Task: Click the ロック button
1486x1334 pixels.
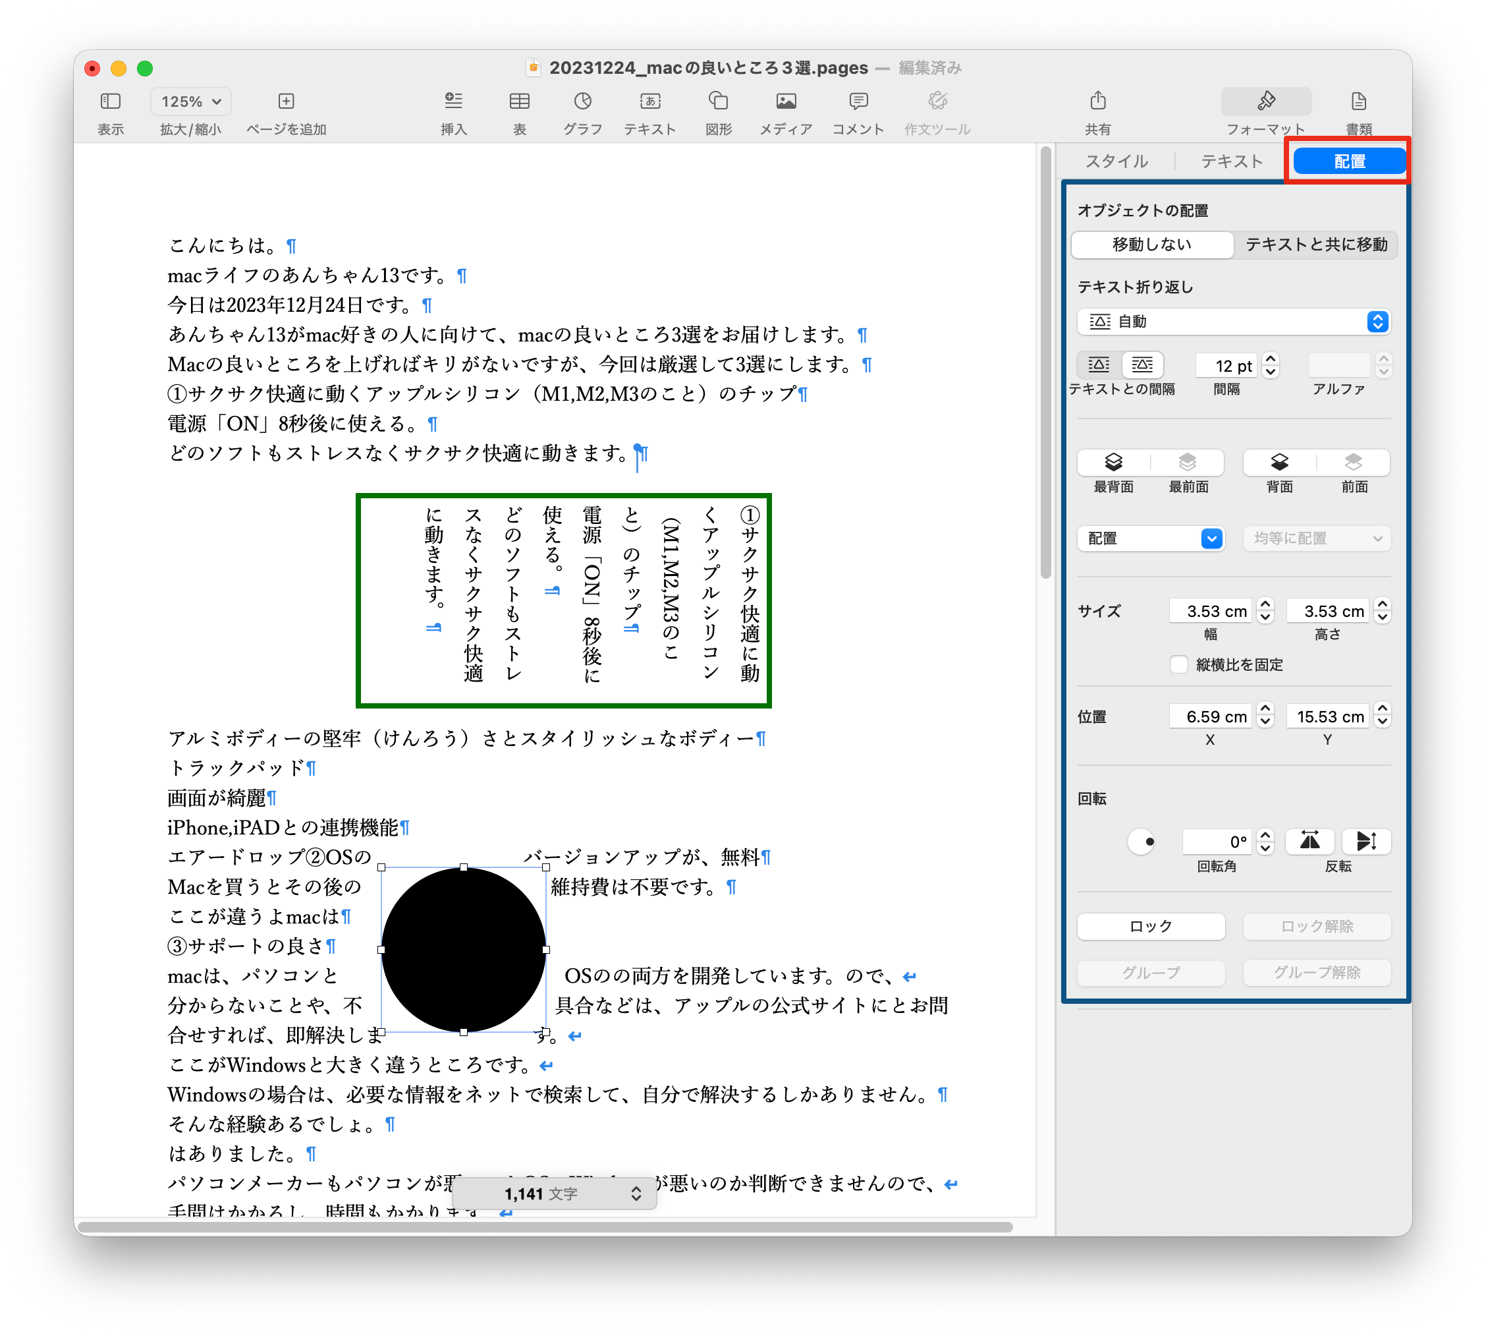Action: point(1151,927)
